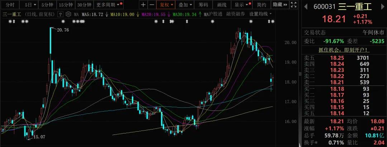Click the arrow icon after MA30 value
Image resolution: width=387 pixels, height=147 pixels.
pos(200,14)
